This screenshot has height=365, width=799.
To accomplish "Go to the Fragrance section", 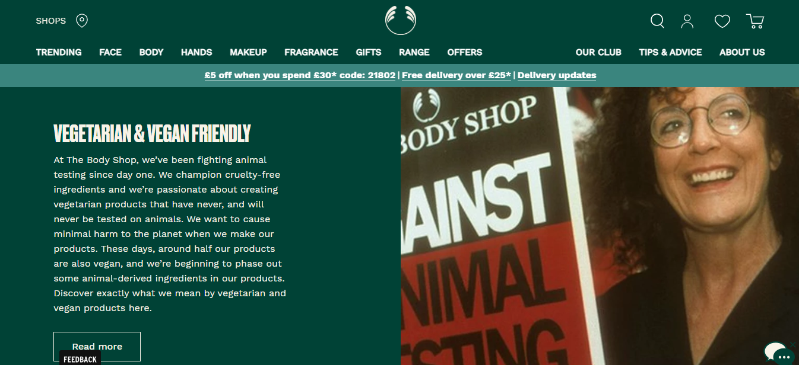I will coord(311,52).
